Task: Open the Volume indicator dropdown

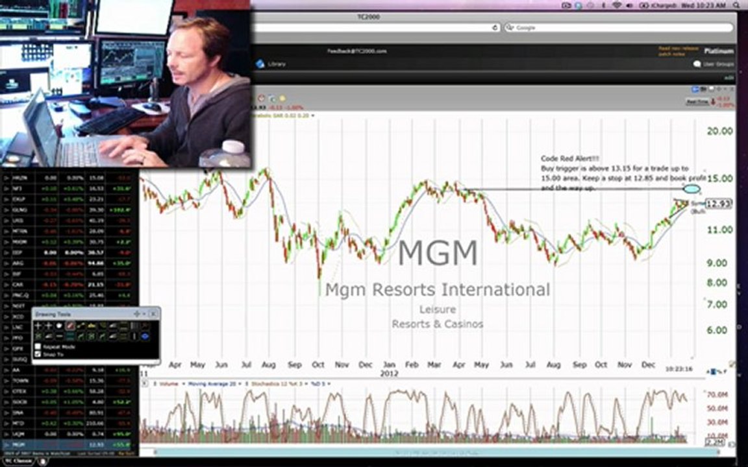Action: tap(184, 383)
